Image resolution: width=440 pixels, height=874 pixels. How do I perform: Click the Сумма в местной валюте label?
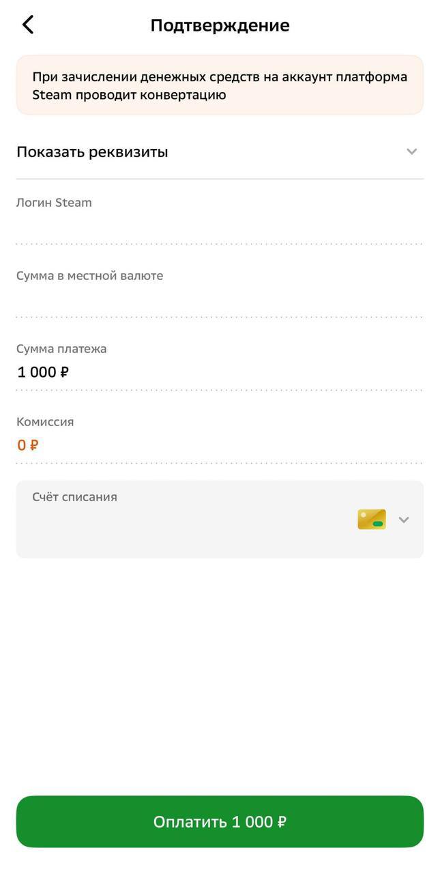coord(89,276)
